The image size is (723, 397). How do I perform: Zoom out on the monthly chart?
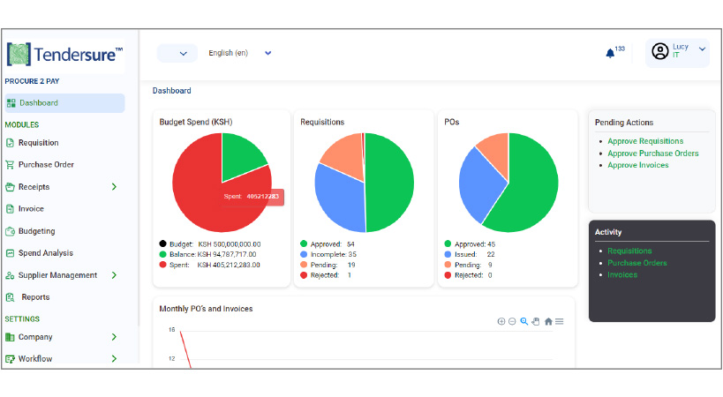pos(512,321)
